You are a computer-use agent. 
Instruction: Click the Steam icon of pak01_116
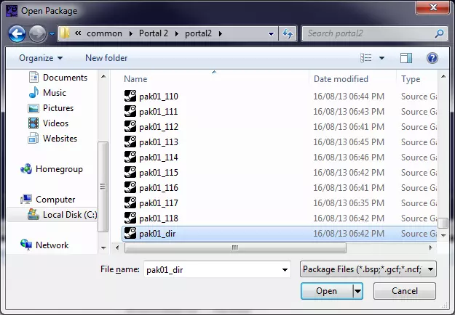[x=130, y=187]
